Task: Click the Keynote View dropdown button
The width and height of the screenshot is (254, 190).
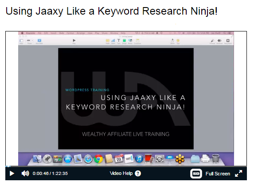Action: 21,41
